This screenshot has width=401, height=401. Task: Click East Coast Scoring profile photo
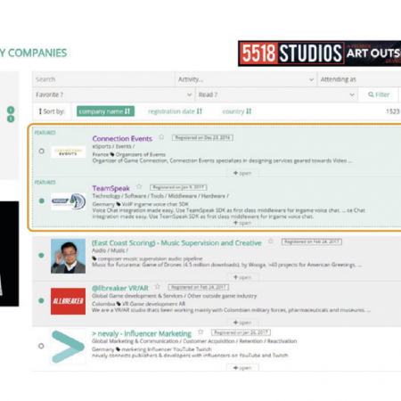click(68, 256)
